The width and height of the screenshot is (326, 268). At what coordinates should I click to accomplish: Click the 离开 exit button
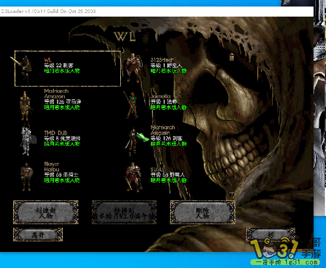pos(38,235)
